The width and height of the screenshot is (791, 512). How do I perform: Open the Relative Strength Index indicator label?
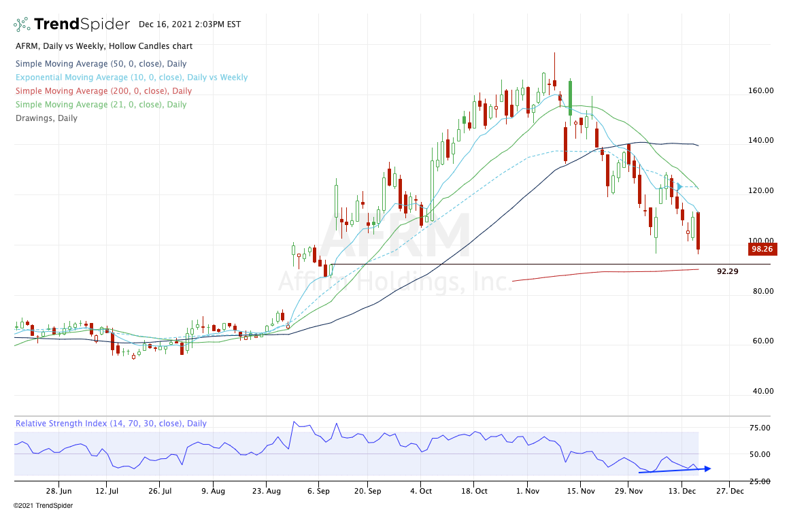click(111, 423)
